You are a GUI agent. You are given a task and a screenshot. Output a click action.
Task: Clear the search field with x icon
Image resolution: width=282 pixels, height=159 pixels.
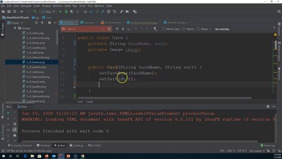pyautogui.click(x=109, y=29)
